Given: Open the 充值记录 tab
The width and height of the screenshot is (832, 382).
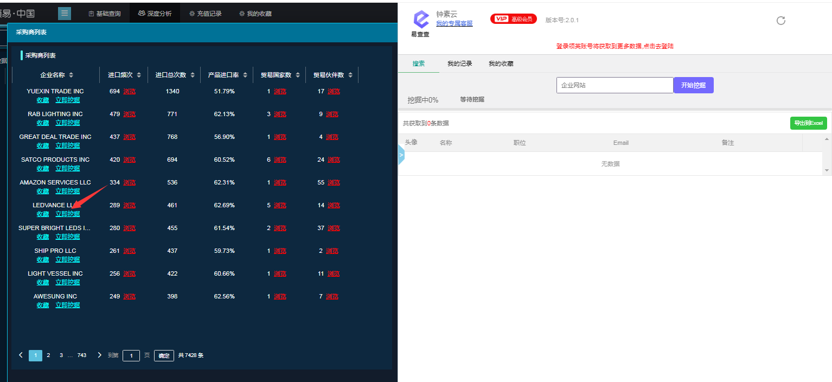Looking at the screenshot, I should [x=205, y=14].
